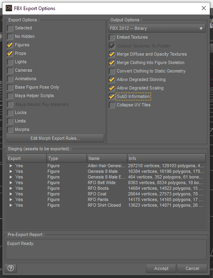Enable the Selected checkbox
Image resolution: width=213 pixels, height=278 pixels.
10,28
